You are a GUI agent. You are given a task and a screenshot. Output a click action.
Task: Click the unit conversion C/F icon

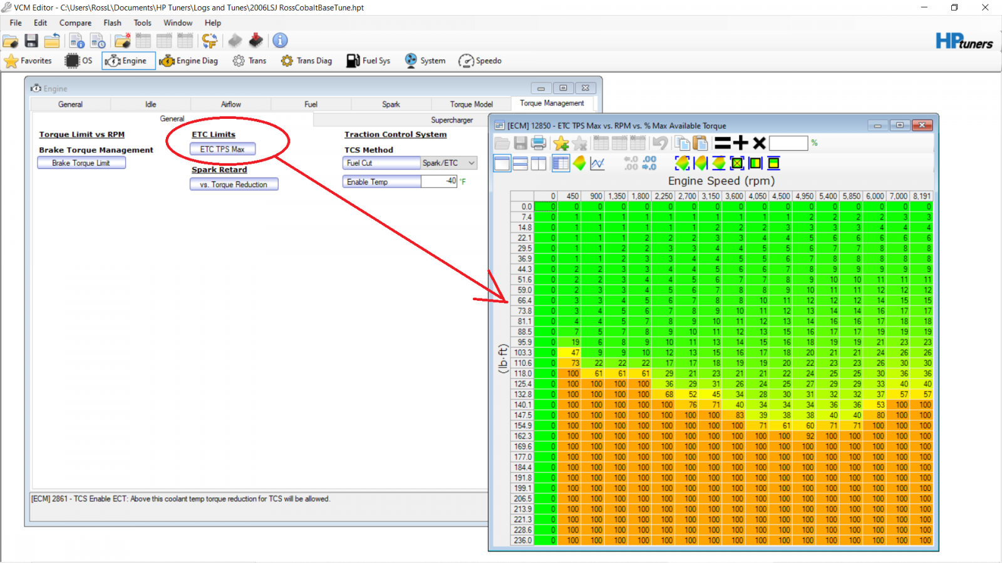(x=209, y=41)
